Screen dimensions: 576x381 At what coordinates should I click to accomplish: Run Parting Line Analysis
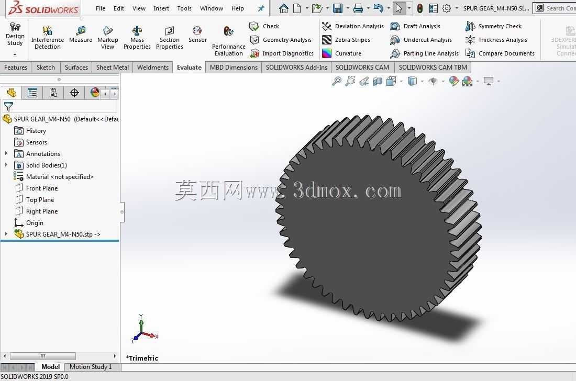coord(424,53)
